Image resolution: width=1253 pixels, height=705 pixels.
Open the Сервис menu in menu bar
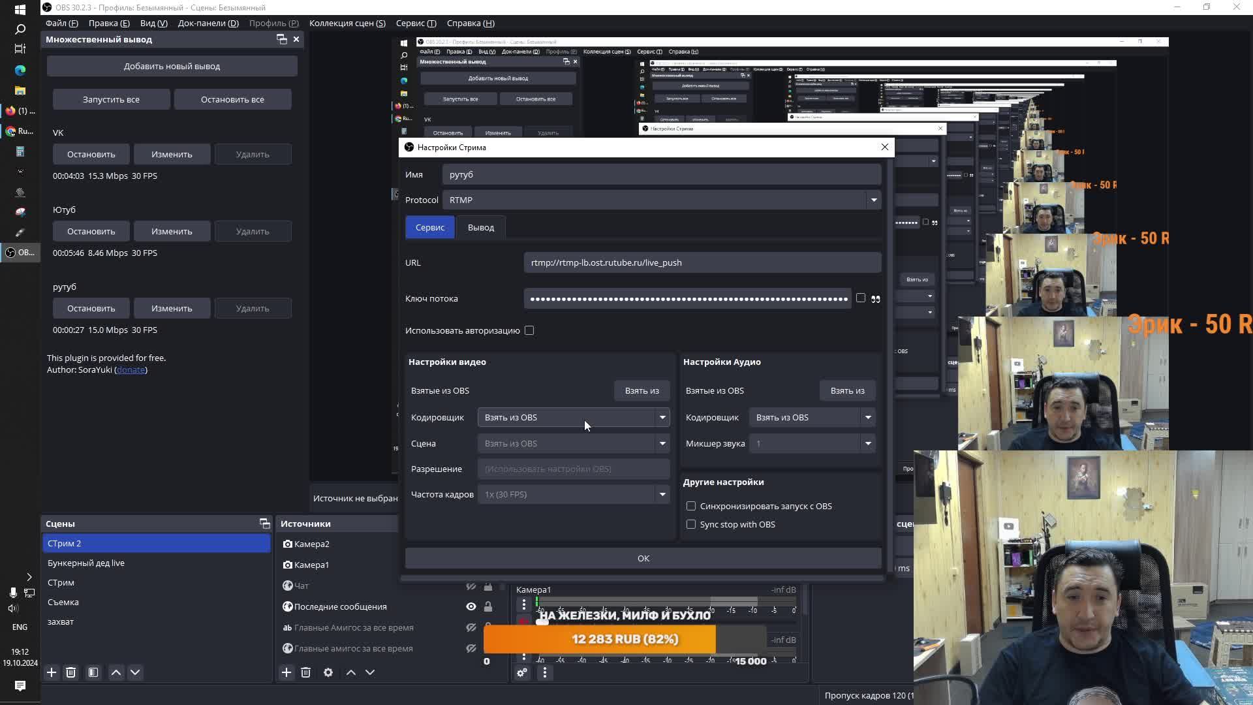(416, 23)
